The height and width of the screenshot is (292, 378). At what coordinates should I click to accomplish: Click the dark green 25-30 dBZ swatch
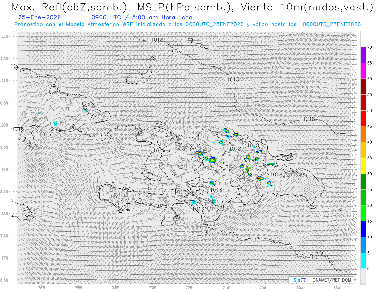[x=363, y=181]
